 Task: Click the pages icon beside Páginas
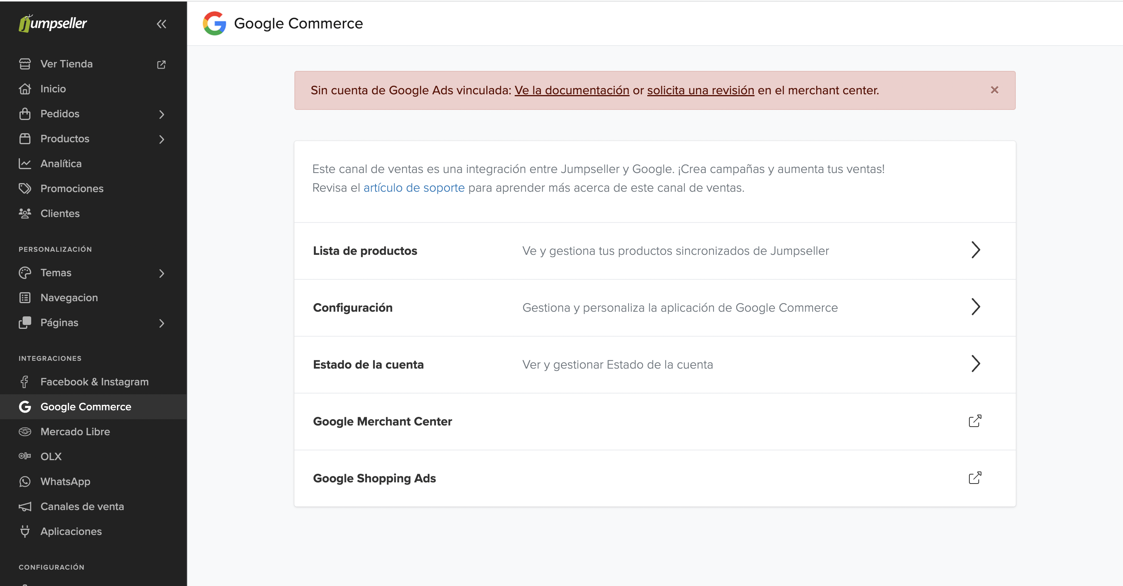click(x=25, y=323)
